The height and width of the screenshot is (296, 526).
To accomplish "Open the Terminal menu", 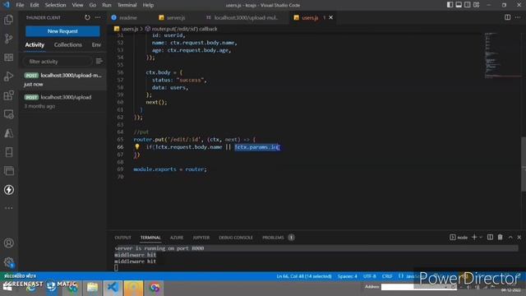I will (127, 5).
